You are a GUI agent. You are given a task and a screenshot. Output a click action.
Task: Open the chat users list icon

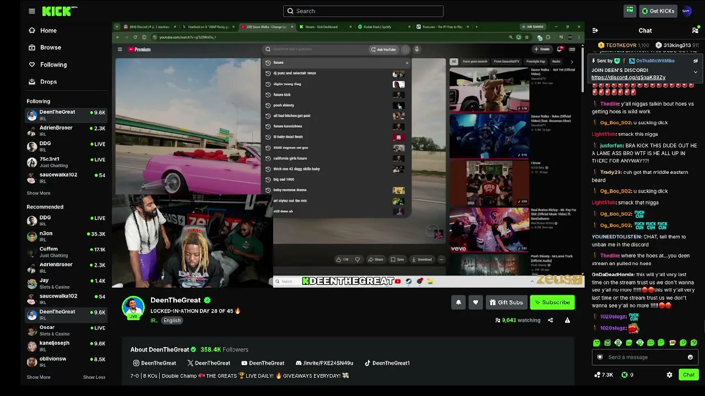pos(695,31)
